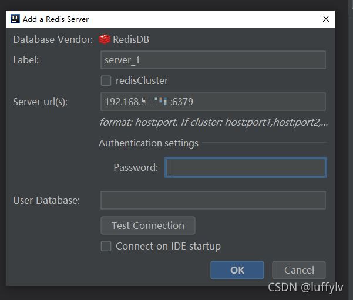Dismiss the dialog with Cancel
353x300 pixels.
299,270
